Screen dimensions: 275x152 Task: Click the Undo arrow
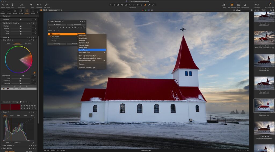(x=38, y=5)
